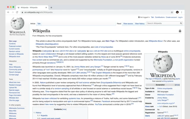The height and width of the screenshot is (119, 190).
Task: Open What links here
Action: point(15,82)
